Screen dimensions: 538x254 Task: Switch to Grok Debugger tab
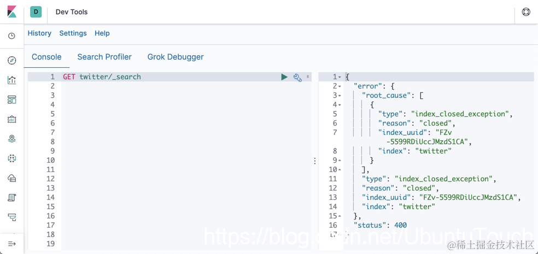176,57
